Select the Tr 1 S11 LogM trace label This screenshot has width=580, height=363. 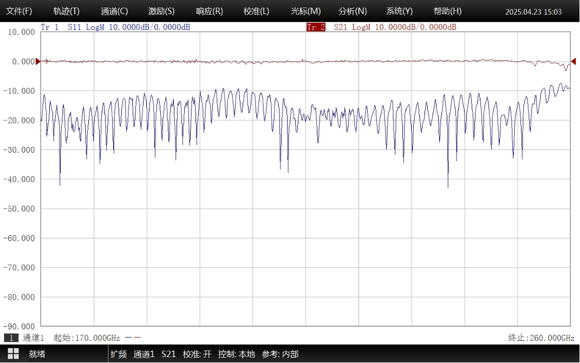pyautogui.click(x=115, y=27)
